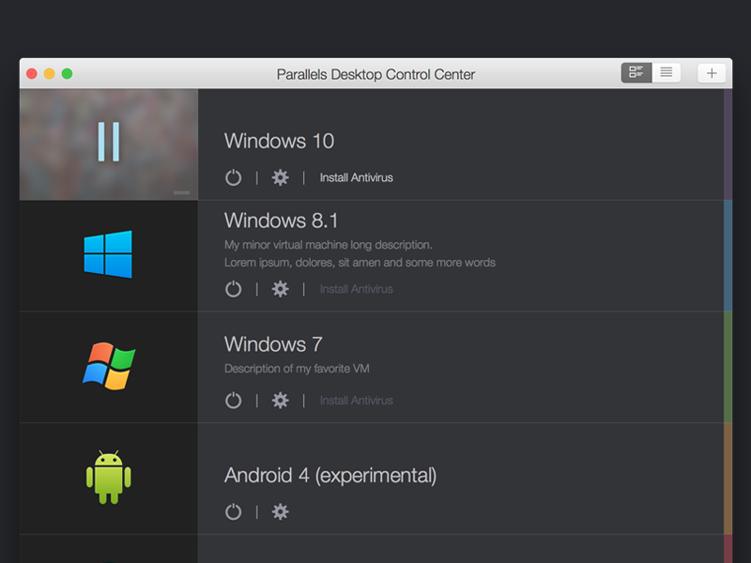Toggle power for Windows 8.1
The image size is (751, 563).
tap(233, 289)
